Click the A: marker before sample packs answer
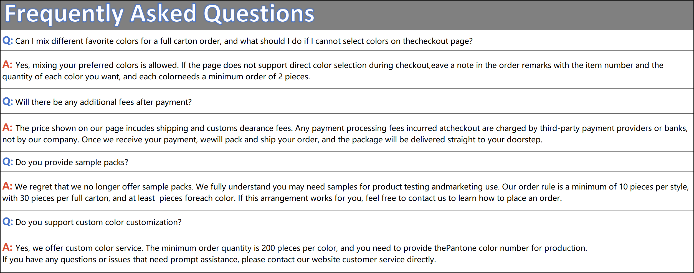Viewport: 694px width, 273px height. (7, 186)
